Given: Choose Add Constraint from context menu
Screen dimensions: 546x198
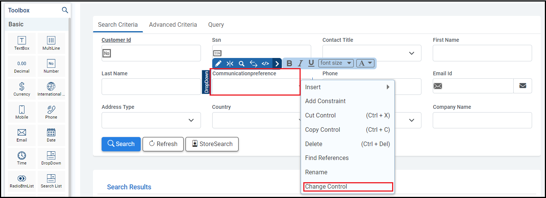Looking at the screenshot, I should [348, 101].
